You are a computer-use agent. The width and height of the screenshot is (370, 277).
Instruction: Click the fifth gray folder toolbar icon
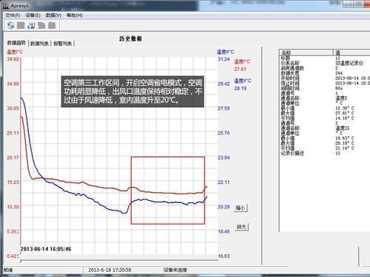pyautogui.click(x=52, y=25)
